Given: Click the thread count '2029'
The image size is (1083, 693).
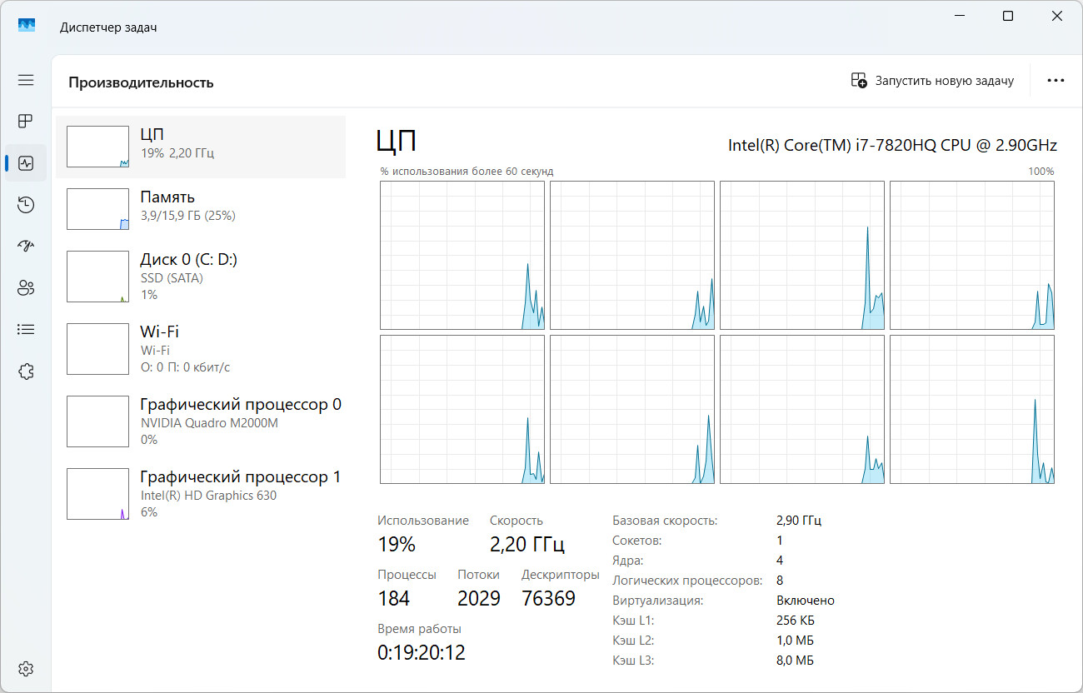Looking at the screenshot, I should [x=479, y=599].
